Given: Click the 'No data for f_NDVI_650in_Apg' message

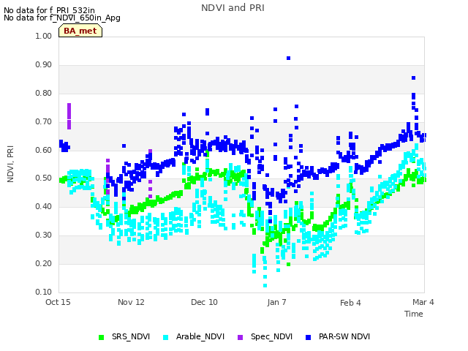Looking at the screenshot, I should pyautogui.click(x=62, y=18).
